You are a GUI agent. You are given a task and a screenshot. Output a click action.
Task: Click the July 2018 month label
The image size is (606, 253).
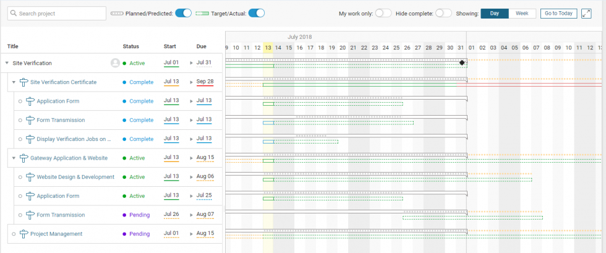coord(299,37)
